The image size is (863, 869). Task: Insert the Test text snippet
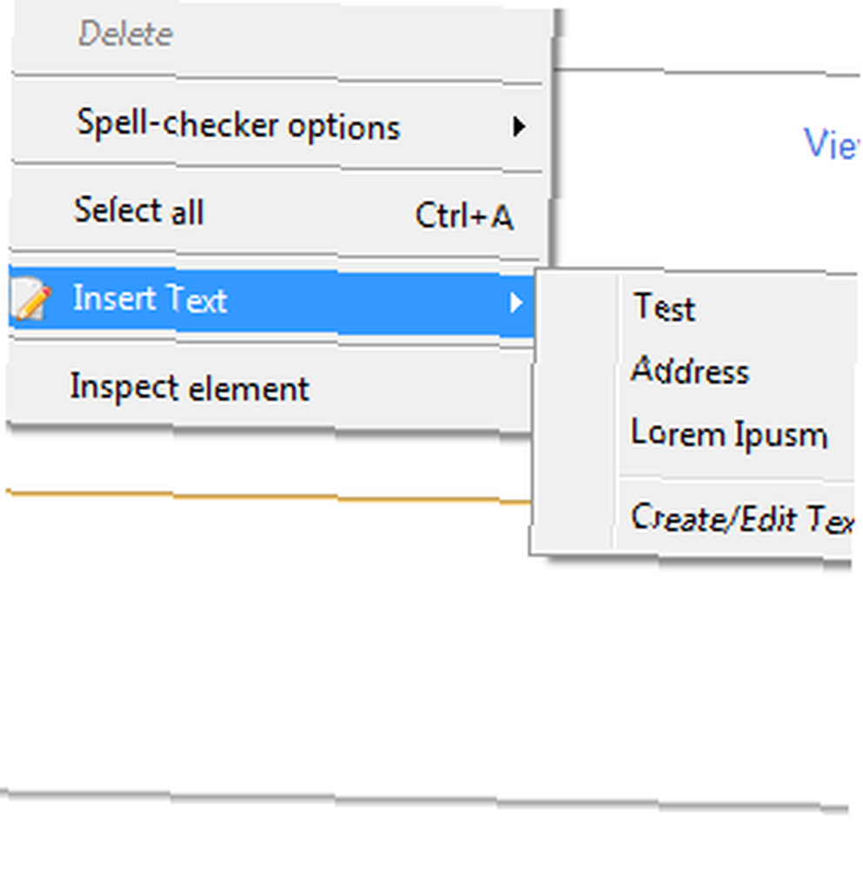(664, 307)
